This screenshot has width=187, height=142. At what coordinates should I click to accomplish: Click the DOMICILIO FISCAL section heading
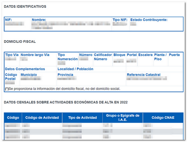[x=20, y=41]
